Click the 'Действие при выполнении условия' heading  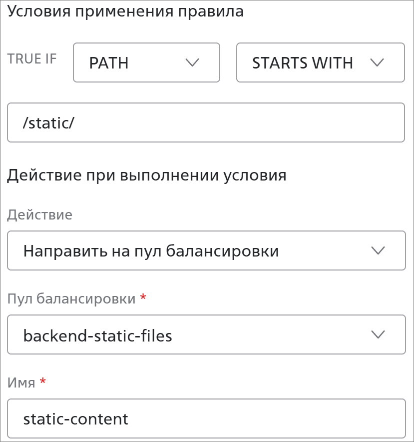[147, 175]
